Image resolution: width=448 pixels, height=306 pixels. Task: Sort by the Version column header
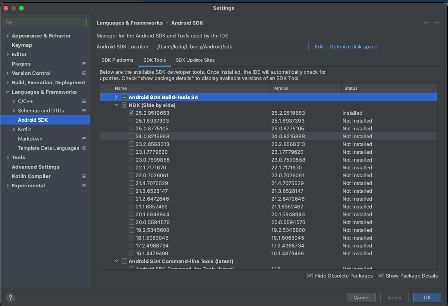coord(306,88)
